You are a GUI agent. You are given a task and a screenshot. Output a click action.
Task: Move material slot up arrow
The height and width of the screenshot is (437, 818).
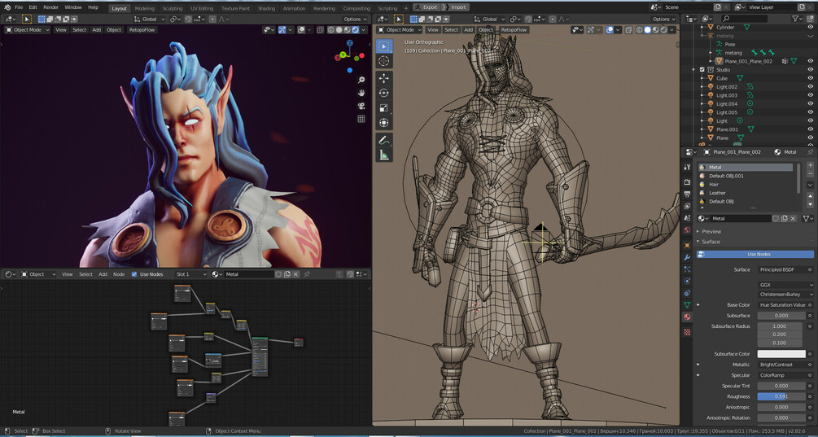coord(810,196)
